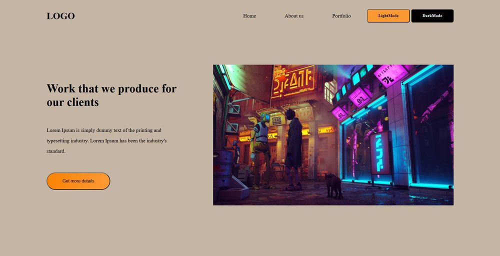Screen dimensions: 500x256
Task: Click the dark-coated masked figure in the image
Action: (293, 149)
